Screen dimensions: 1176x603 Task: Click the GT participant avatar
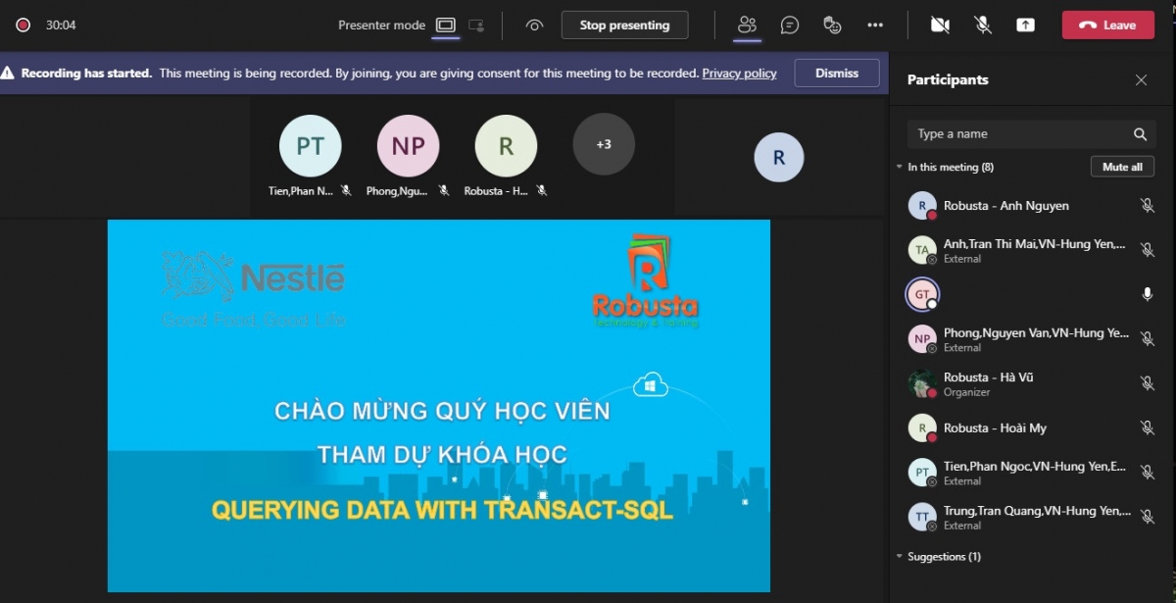[922, 294]
